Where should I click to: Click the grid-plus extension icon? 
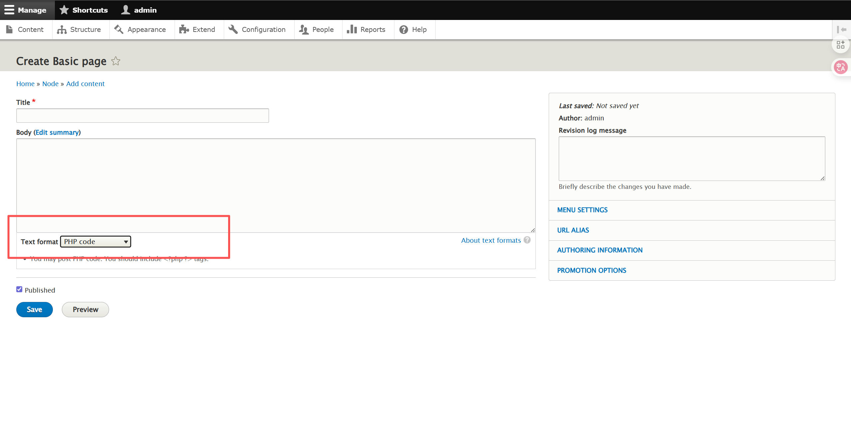tap(841, 45)
